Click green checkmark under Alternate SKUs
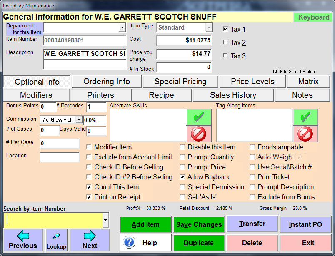The height and width of the screenshot is (256, 335). [199, 117]
